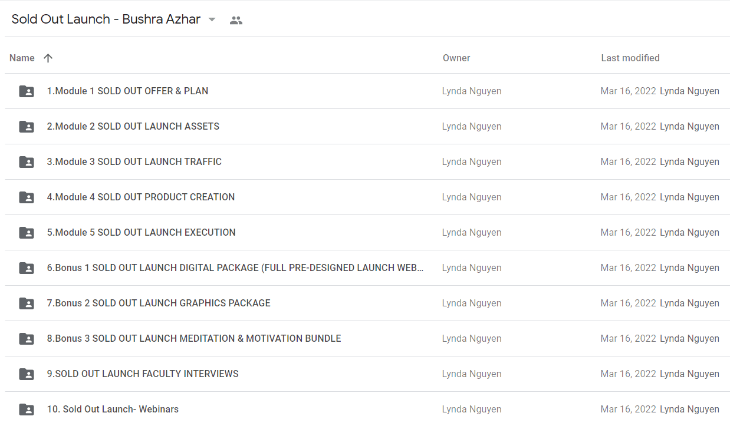Click folder icon for Bonus 2 GRAPHICS PACKAGE
The height and width of the screenshot is (426, 730).
pyautogui.click(x=27, y=303)
